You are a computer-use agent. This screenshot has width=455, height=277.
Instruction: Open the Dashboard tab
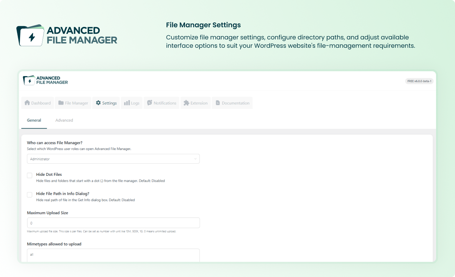click(38, 103)
